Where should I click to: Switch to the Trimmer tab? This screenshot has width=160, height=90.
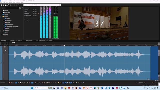coord(51,41)
